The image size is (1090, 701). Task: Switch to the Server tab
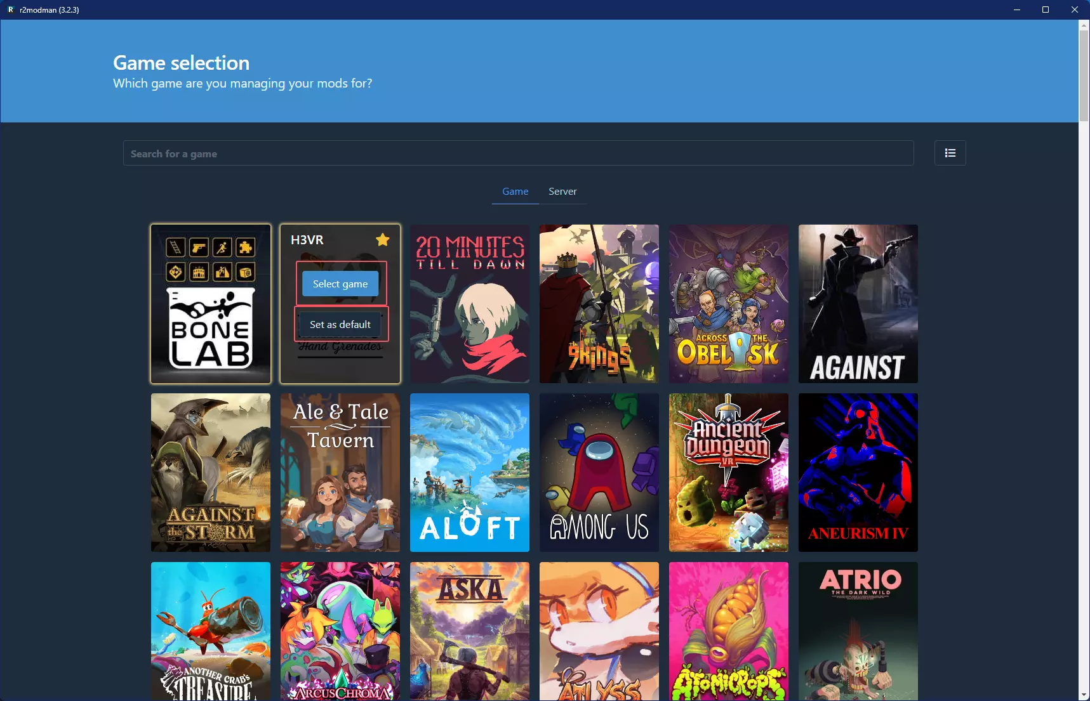point(562,192)
